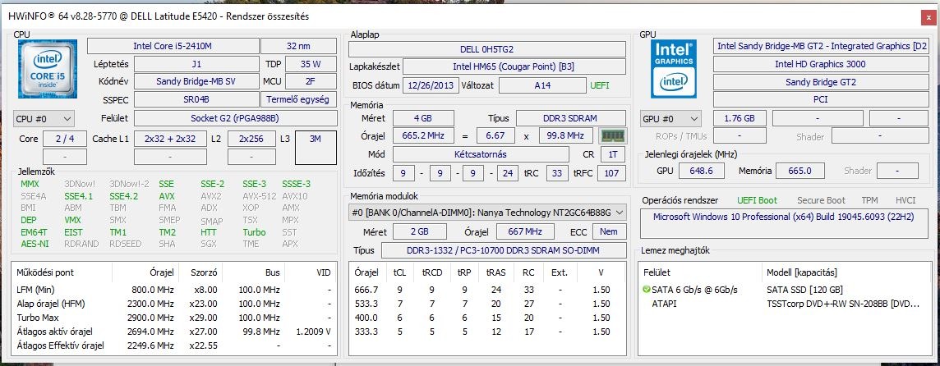Image resolution: width=940 pixels, height=366 pixels.
Task: Click the GPU clock 648.6 field
Action: coord(701,171)
